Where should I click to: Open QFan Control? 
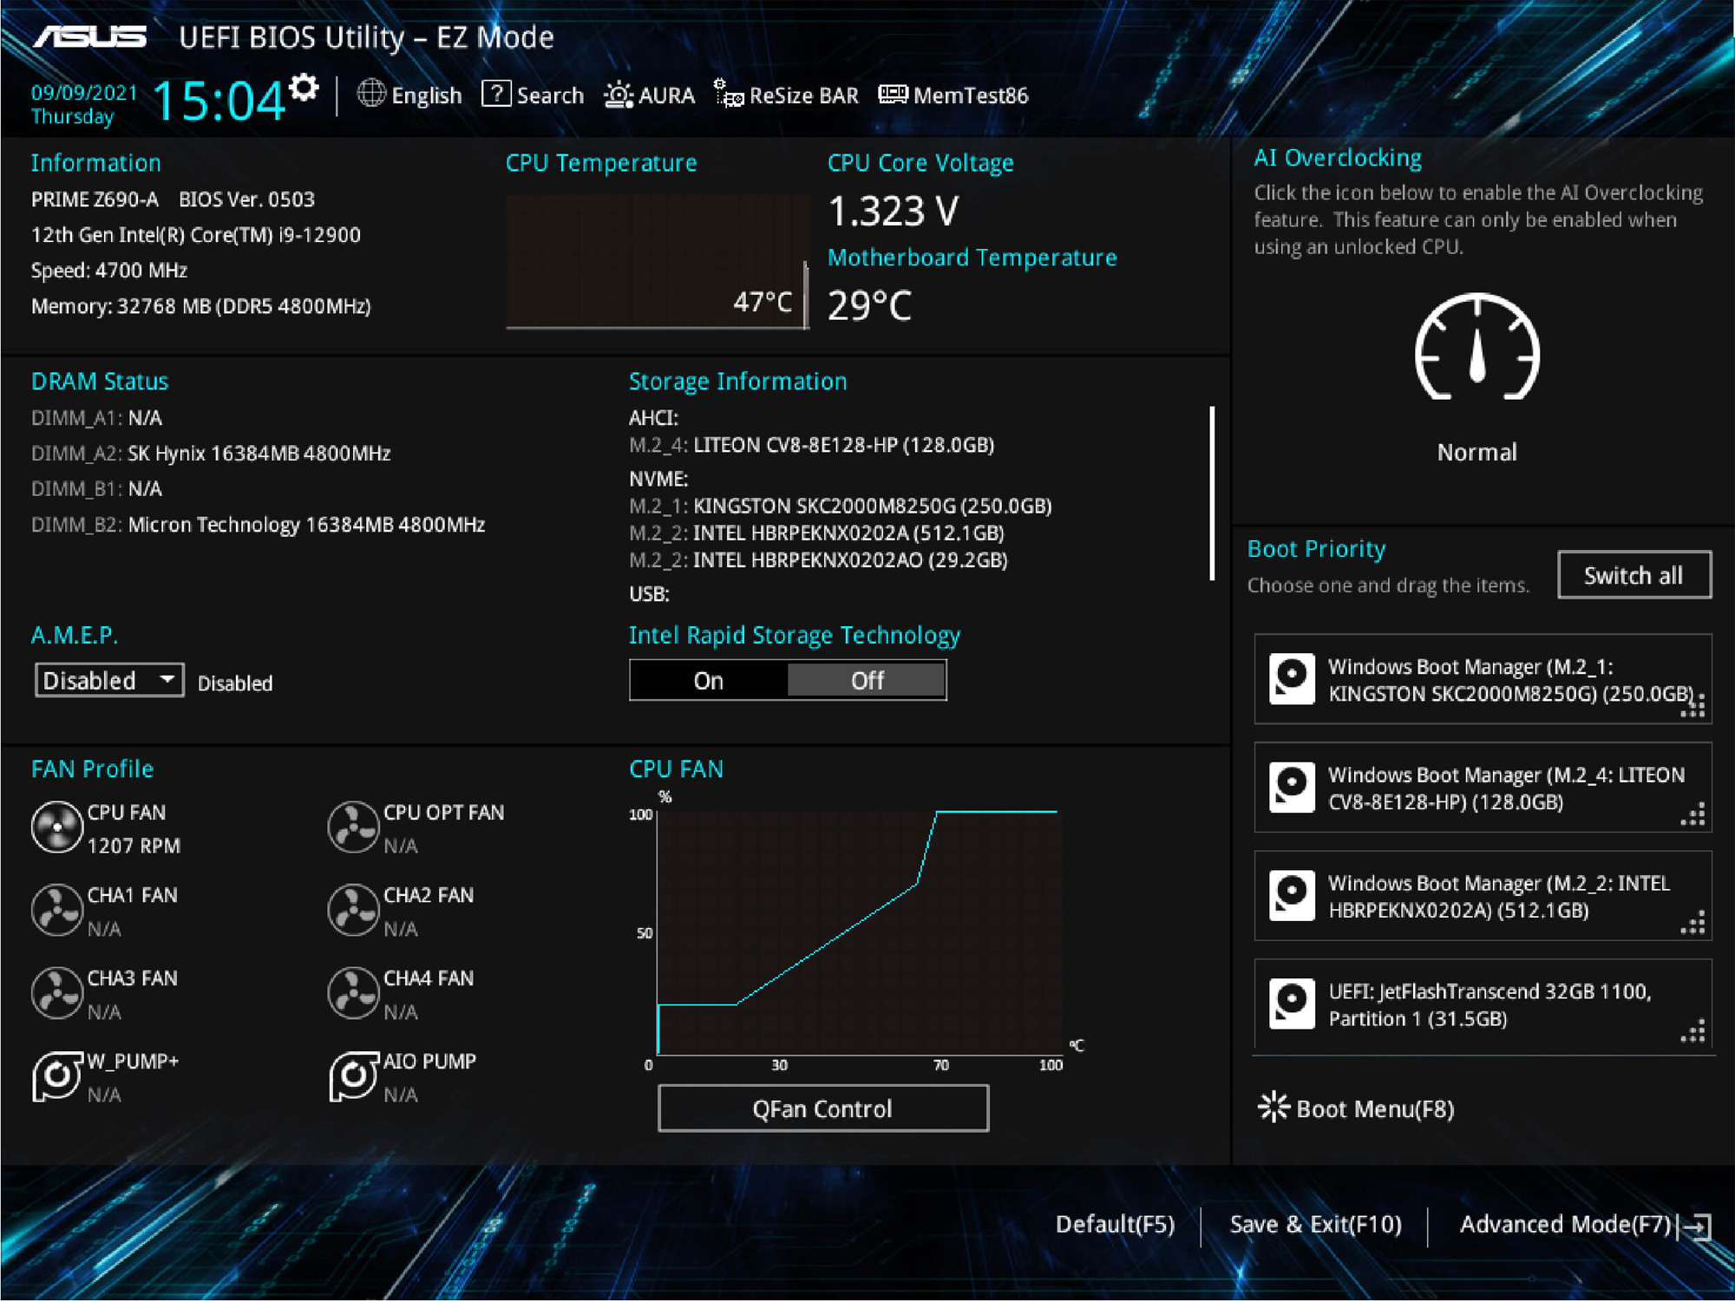click(823, 1108)
